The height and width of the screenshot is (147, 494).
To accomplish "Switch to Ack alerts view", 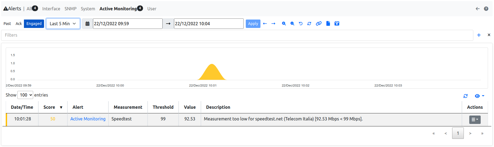I will [19, 24].
